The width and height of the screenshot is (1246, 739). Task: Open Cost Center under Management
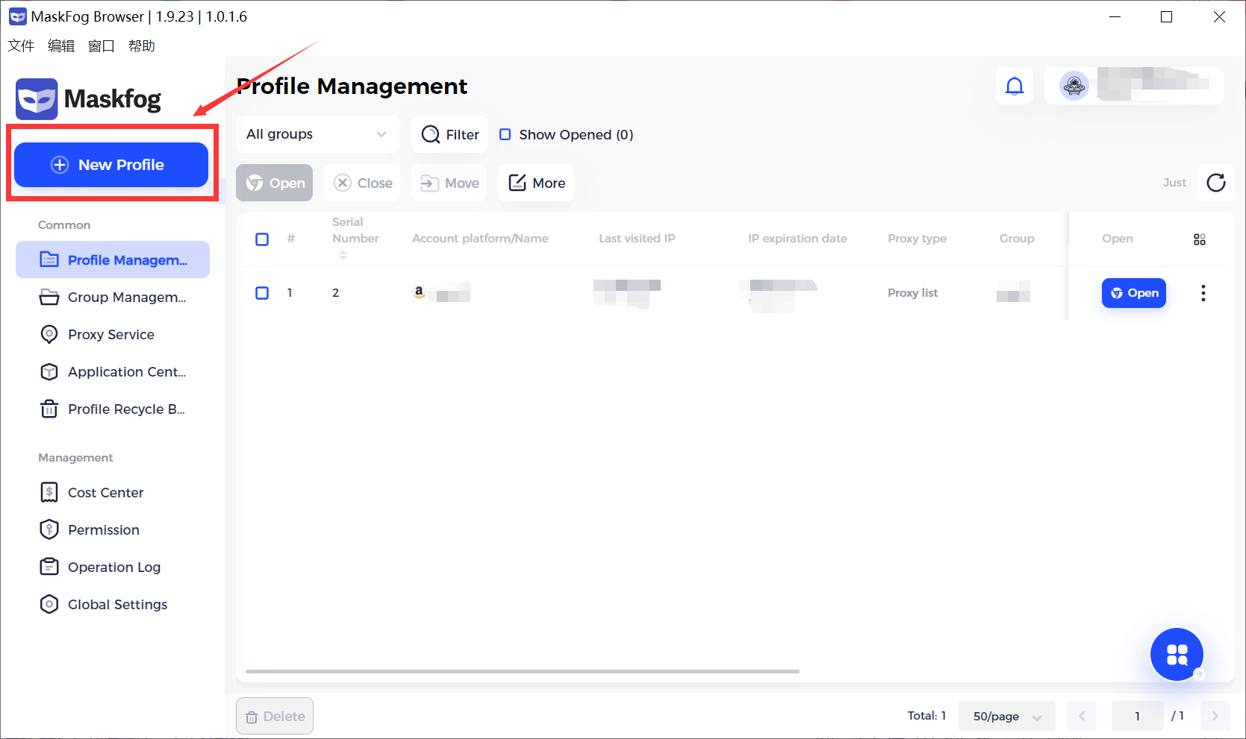click(x=105, y=492)
